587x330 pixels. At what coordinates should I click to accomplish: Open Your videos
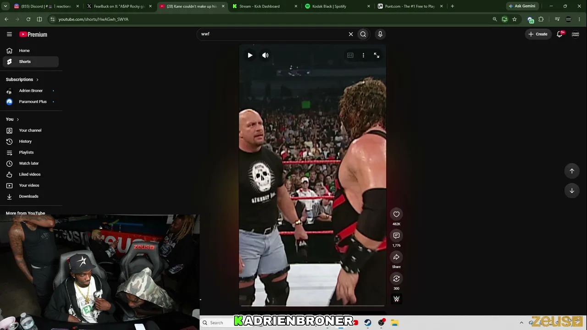pos(31,185)
